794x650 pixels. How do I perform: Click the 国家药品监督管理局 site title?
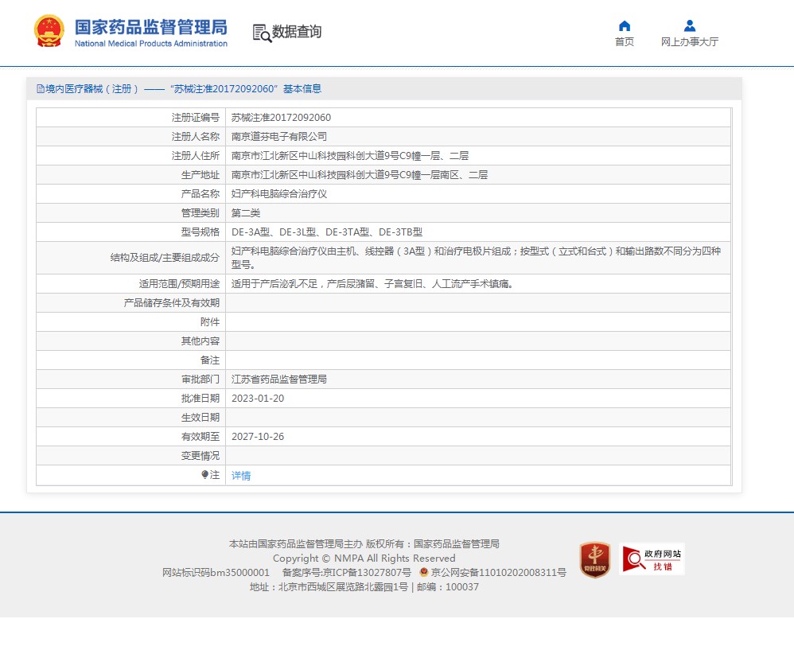pyautogui.click(x=151, y=27)
